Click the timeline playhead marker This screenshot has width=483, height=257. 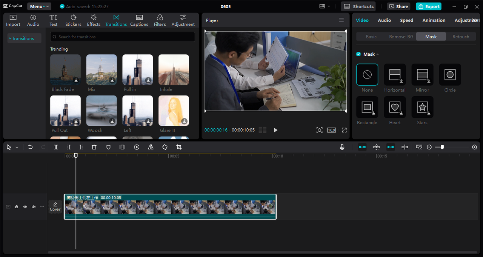click(x=76, y=155)
